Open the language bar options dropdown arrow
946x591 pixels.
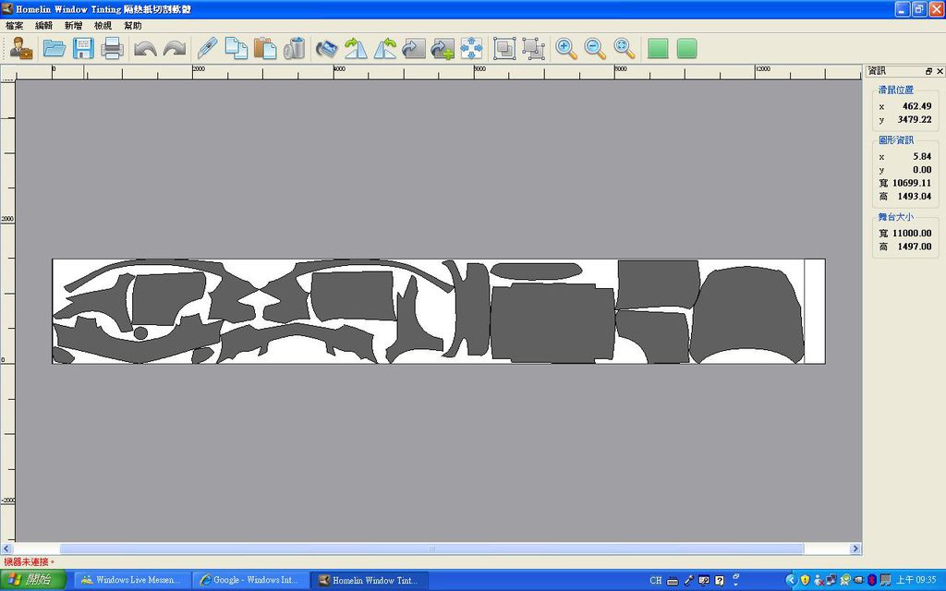click(735, 584)
